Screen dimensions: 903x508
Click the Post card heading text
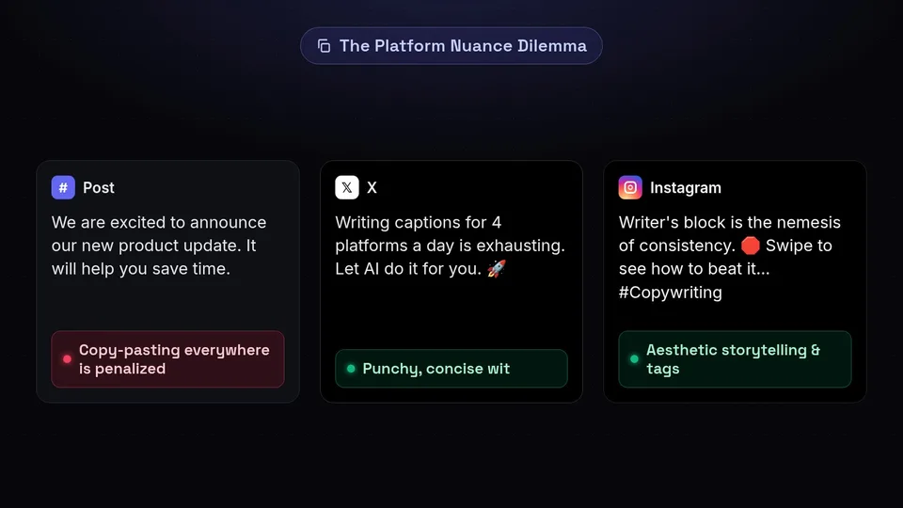tap(99, 188)
